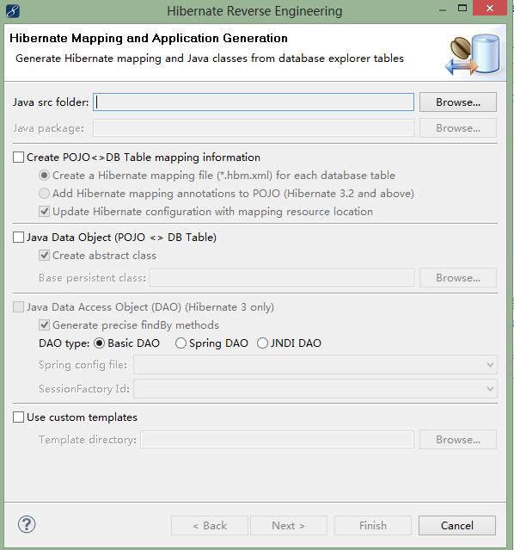Choose the JNDI DAO type

(262, 343)
